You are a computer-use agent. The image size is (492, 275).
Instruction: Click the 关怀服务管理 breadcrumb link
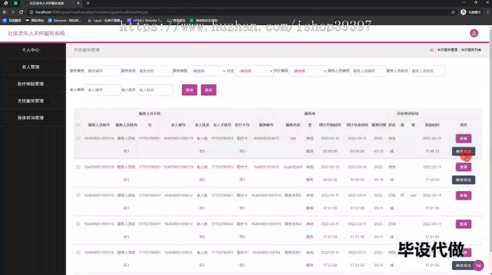pyautogui.click(x=447, y=50)
